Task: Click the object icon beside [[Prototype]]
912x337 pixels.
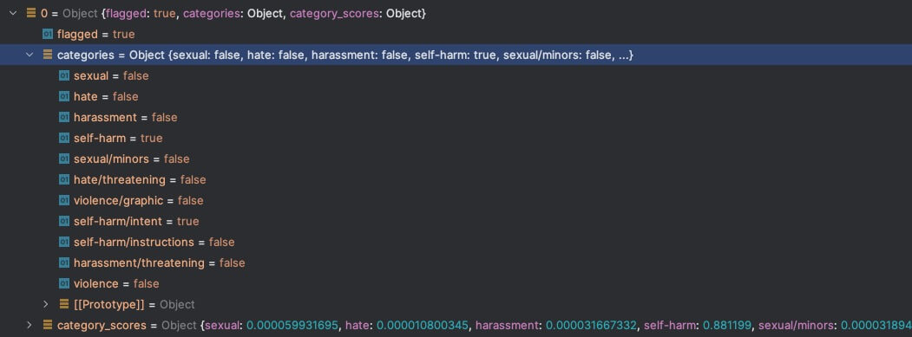Action: click(64, 304)
